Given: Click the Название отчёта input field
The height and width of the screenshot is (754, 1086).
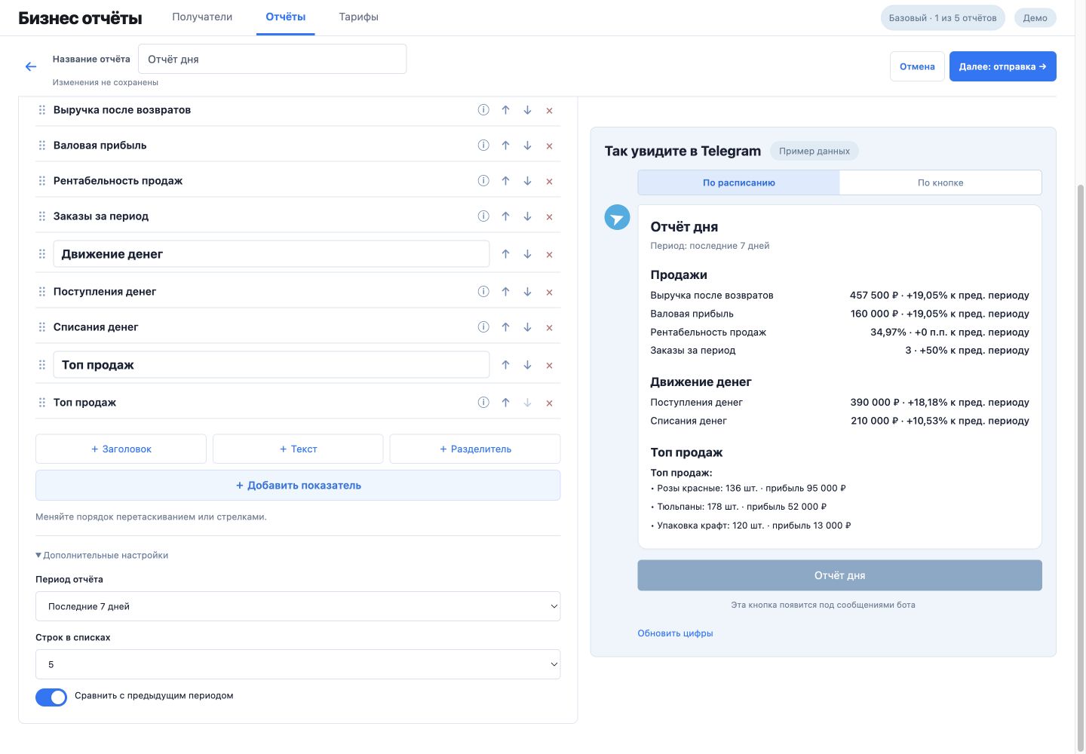Looking at the screenshot, I should coord(272,59).
